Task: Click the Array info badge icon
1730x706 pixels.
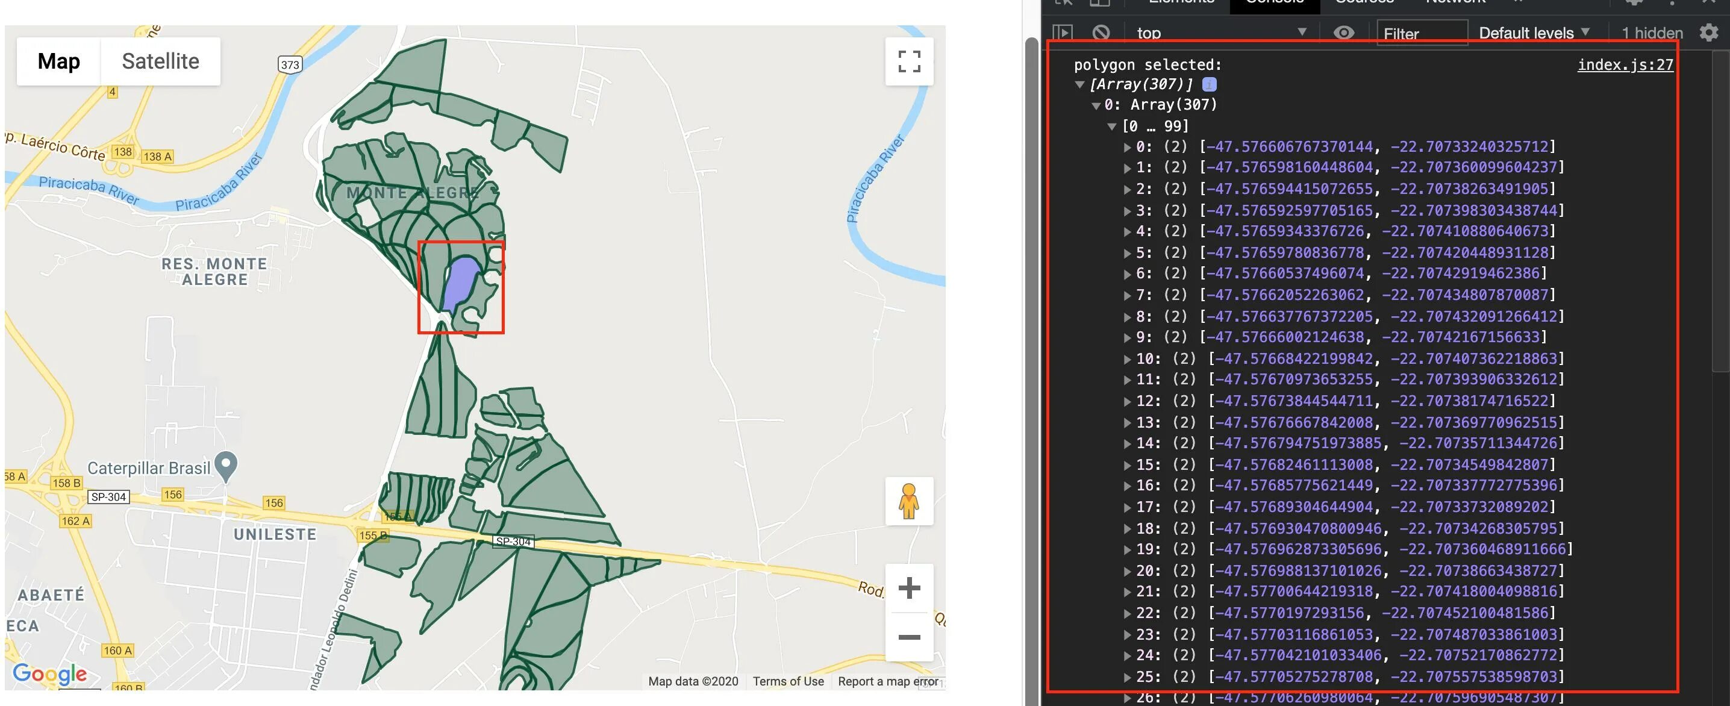Action: (x=1209, y=85)
